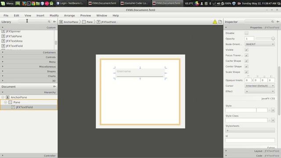Click the Pane breadcrumb

[88, 22]
